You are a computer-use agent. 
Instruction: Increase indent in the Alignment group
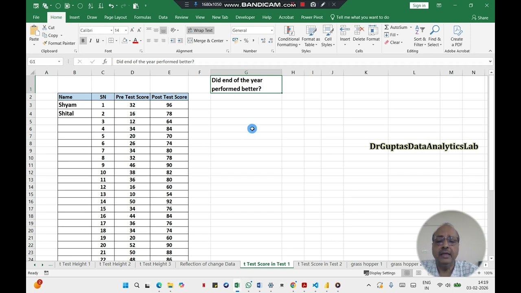pyautogui.click(x=180, y=41)
